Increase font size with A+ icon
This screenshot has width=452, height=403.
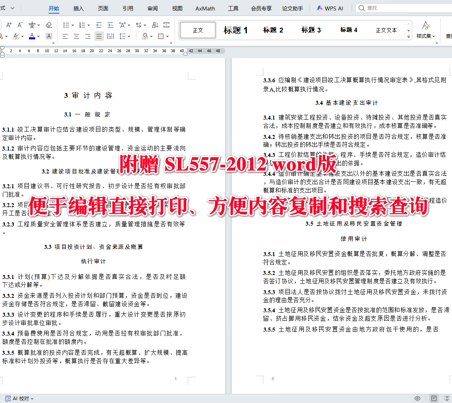pos(9,25)
